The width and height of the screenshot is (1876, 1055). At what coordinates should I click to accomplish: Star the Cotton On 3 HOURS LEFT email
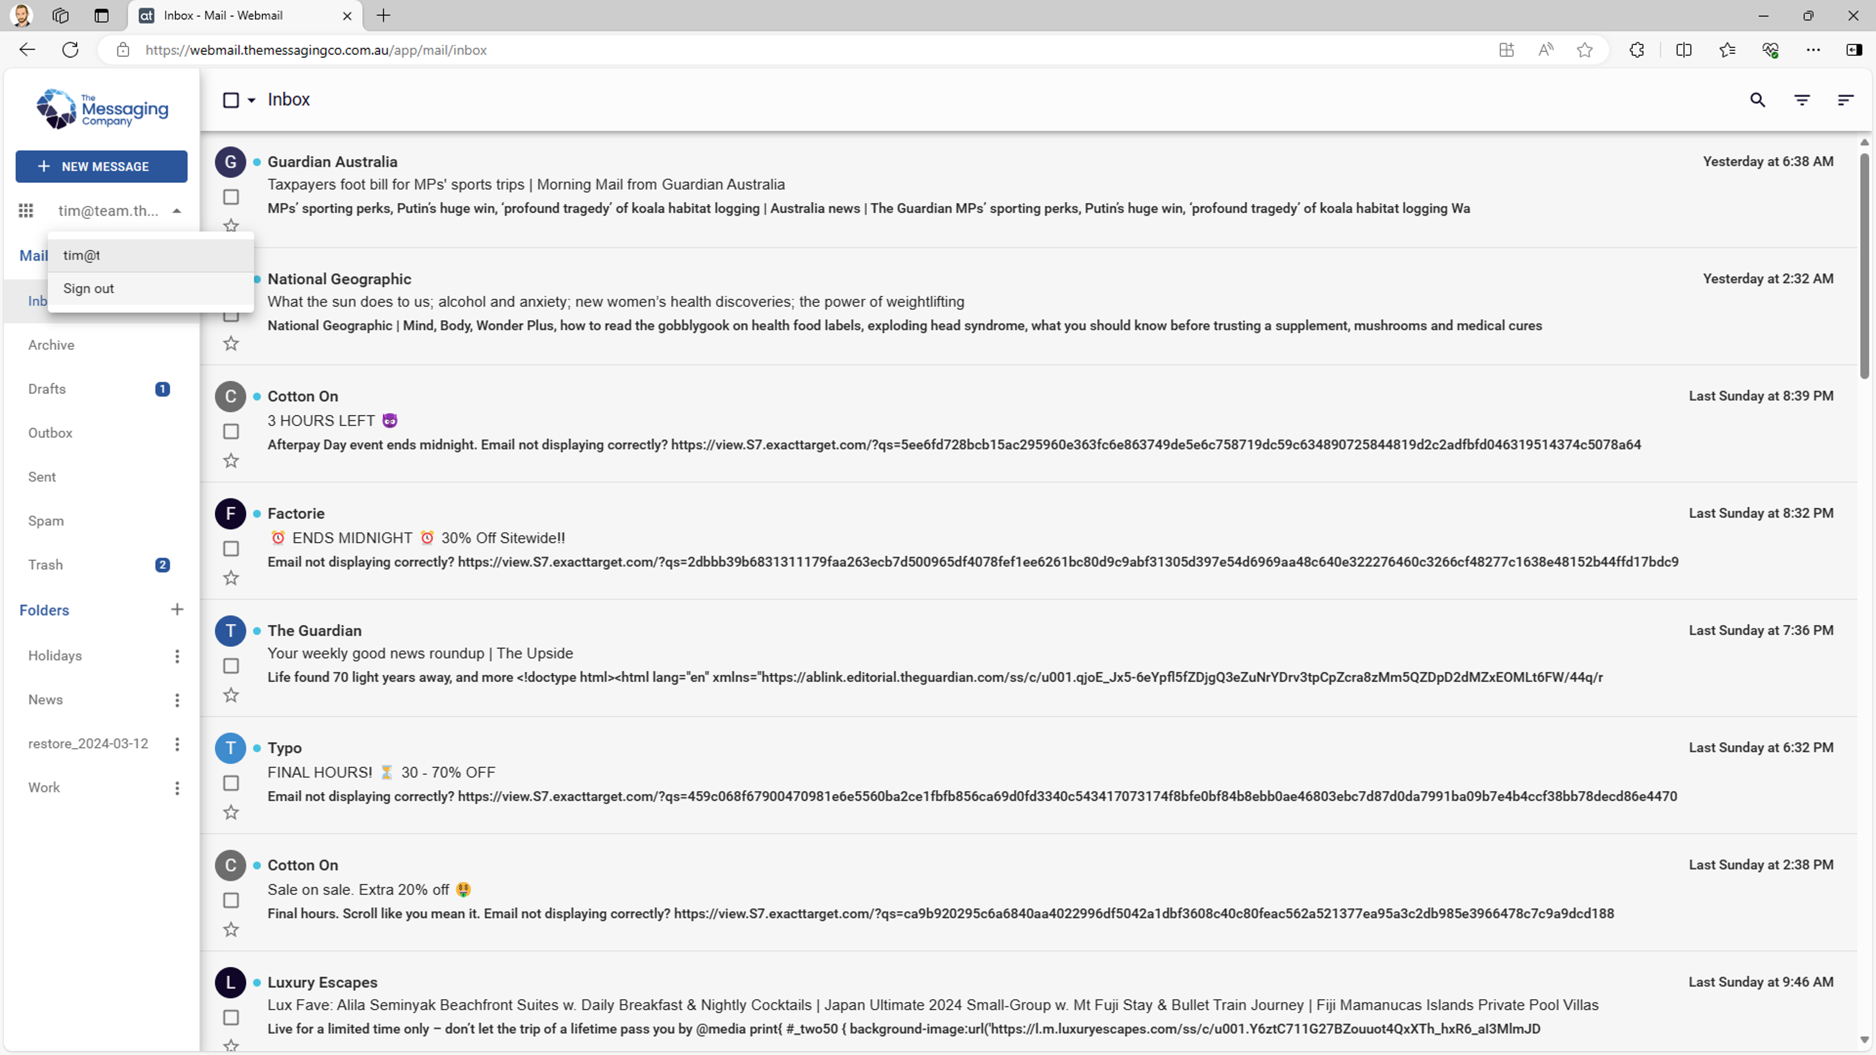231,460
